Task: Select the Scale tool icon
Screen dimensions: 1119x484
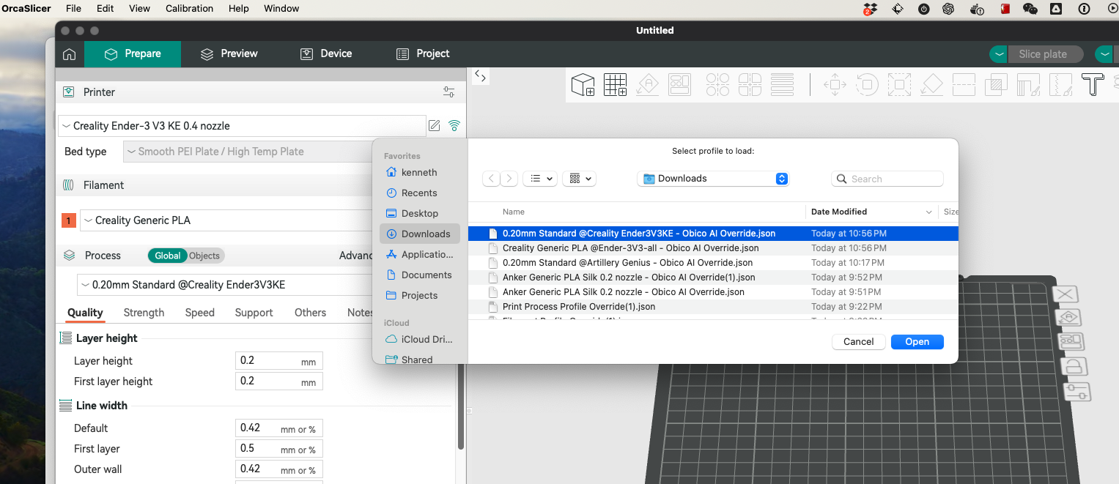Action: point(899,85)
